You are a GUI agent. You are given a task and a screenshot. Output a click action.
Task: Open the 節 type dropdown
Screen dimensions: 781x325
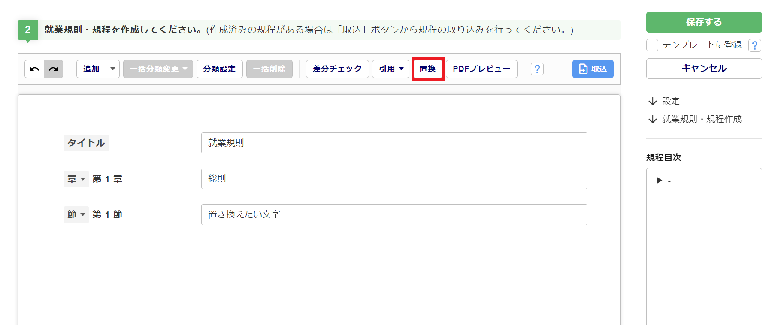coord(76,214)
